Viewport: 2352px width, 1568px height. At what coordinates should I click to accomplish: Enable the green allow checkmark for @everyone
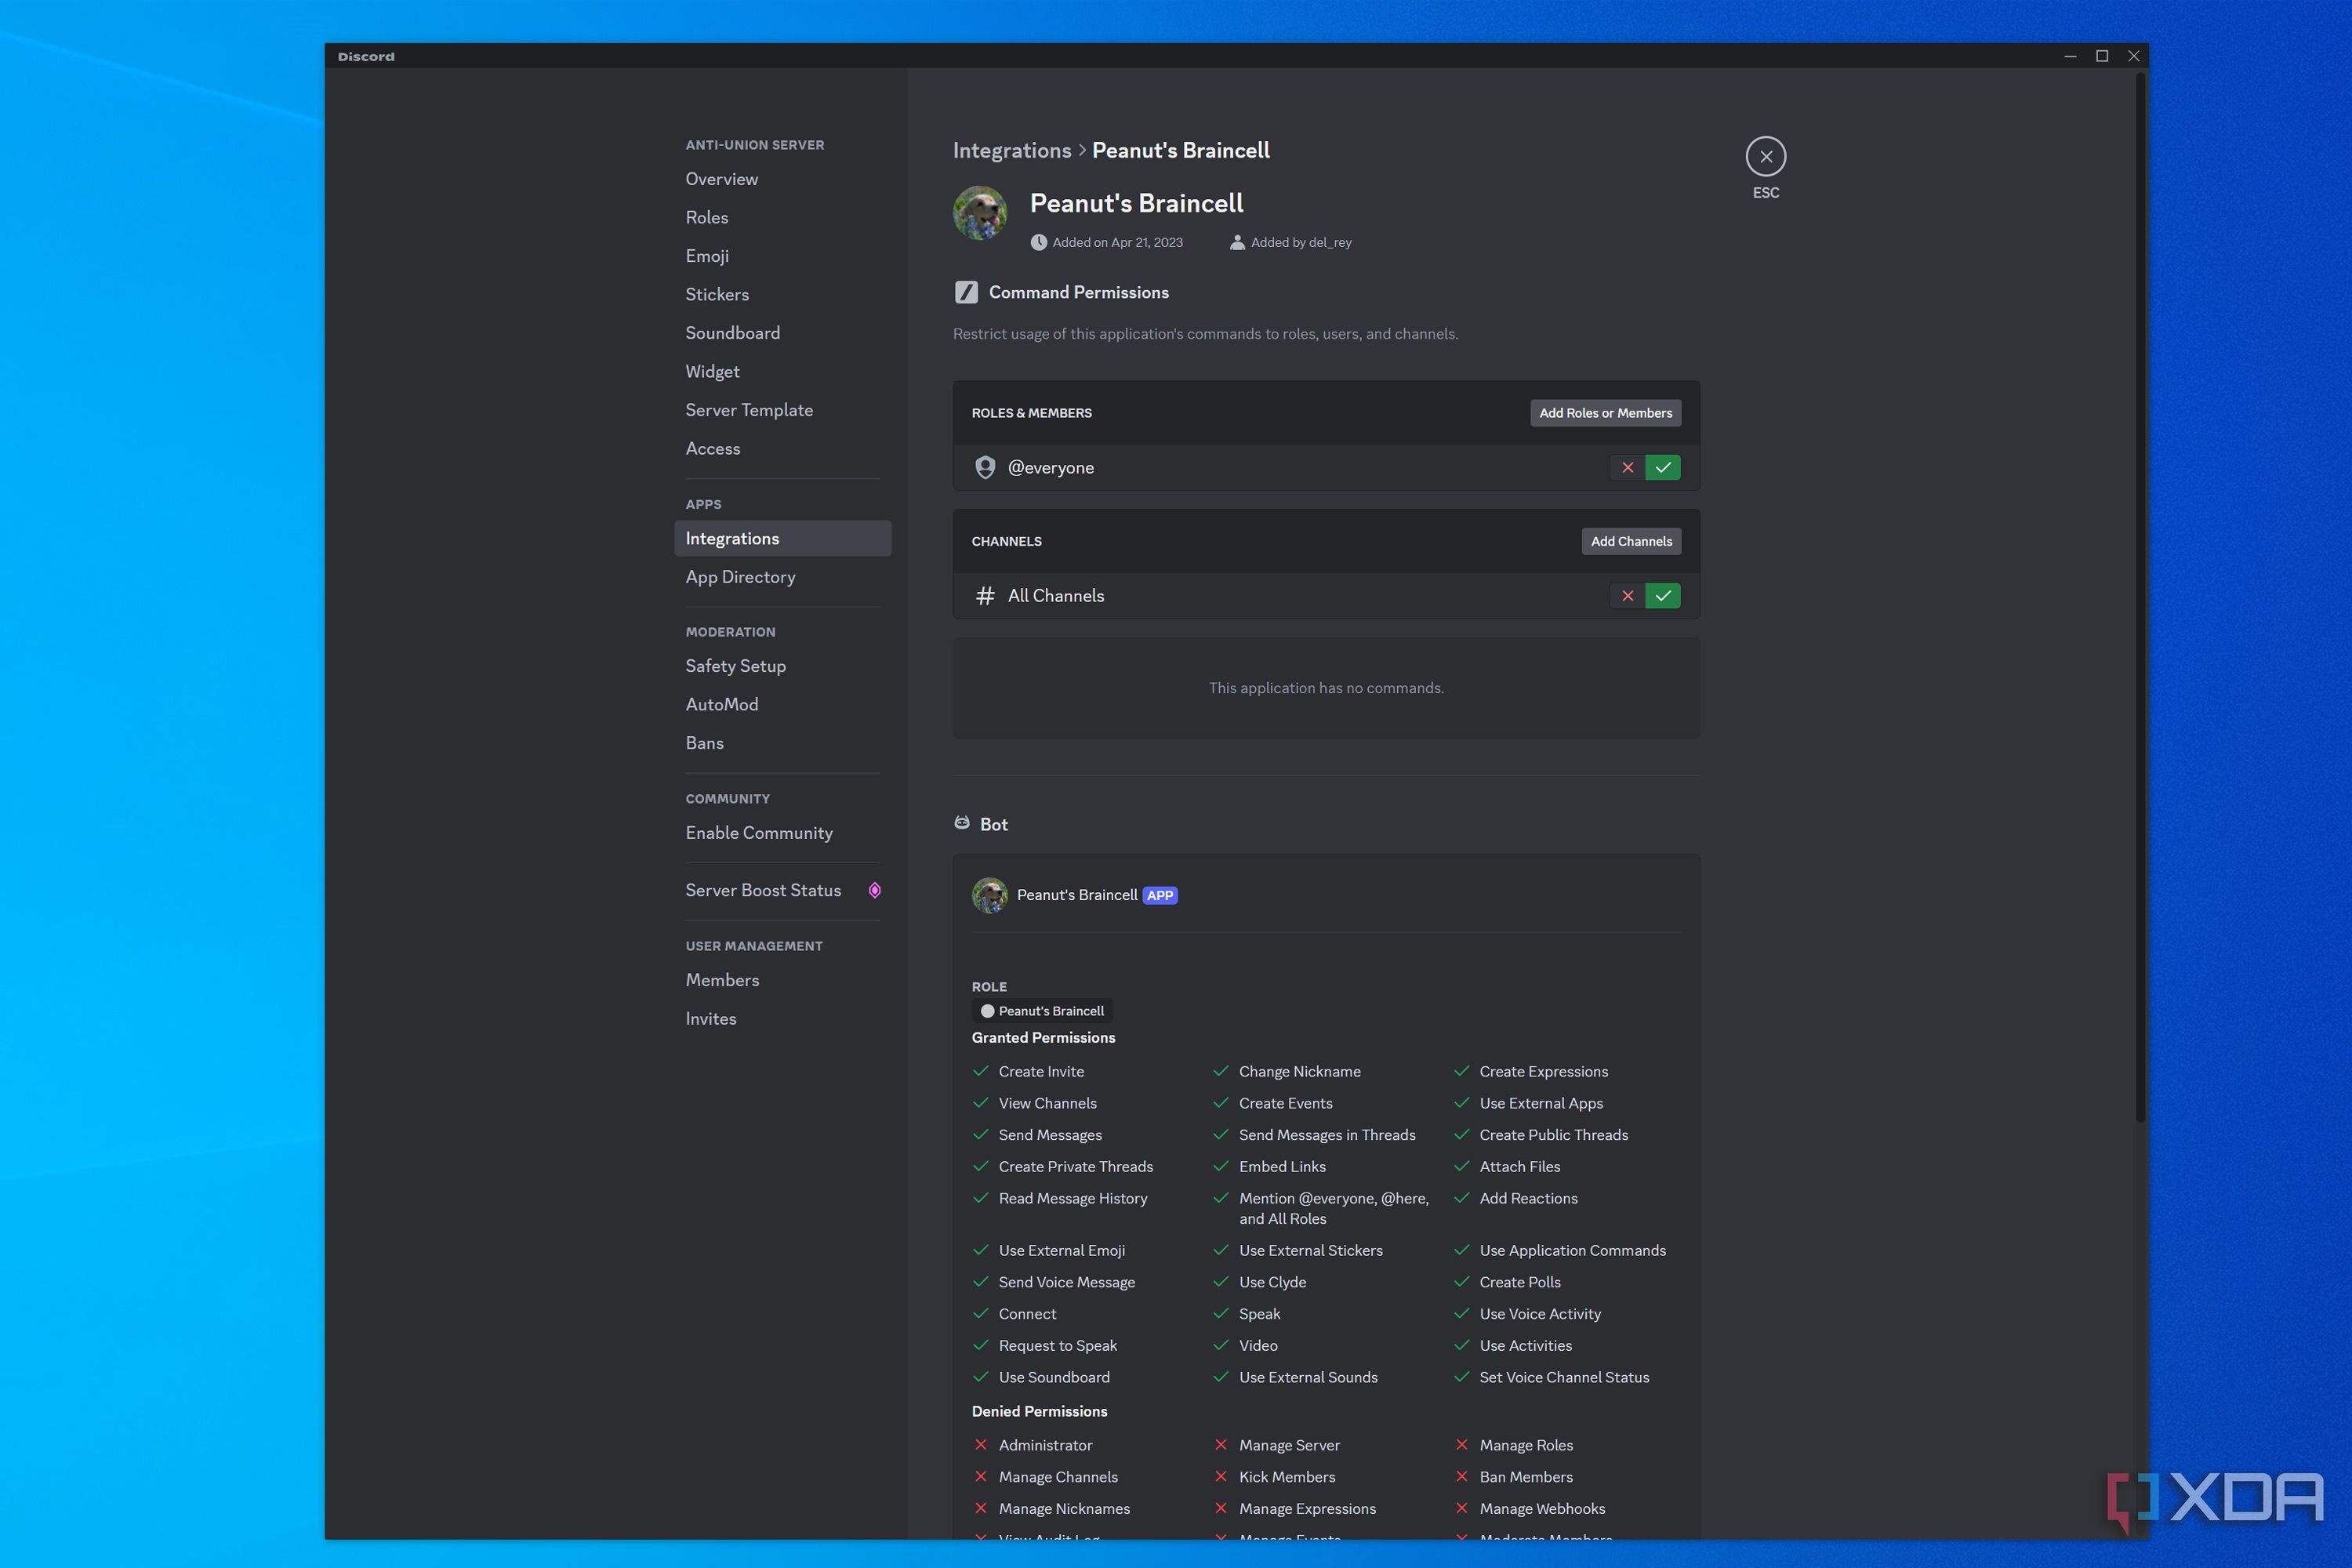[x=1662, y=467]
